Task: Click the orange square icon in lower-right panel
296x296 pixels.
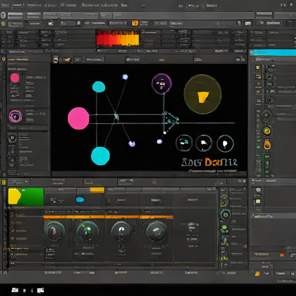Action: click(282, 255)
